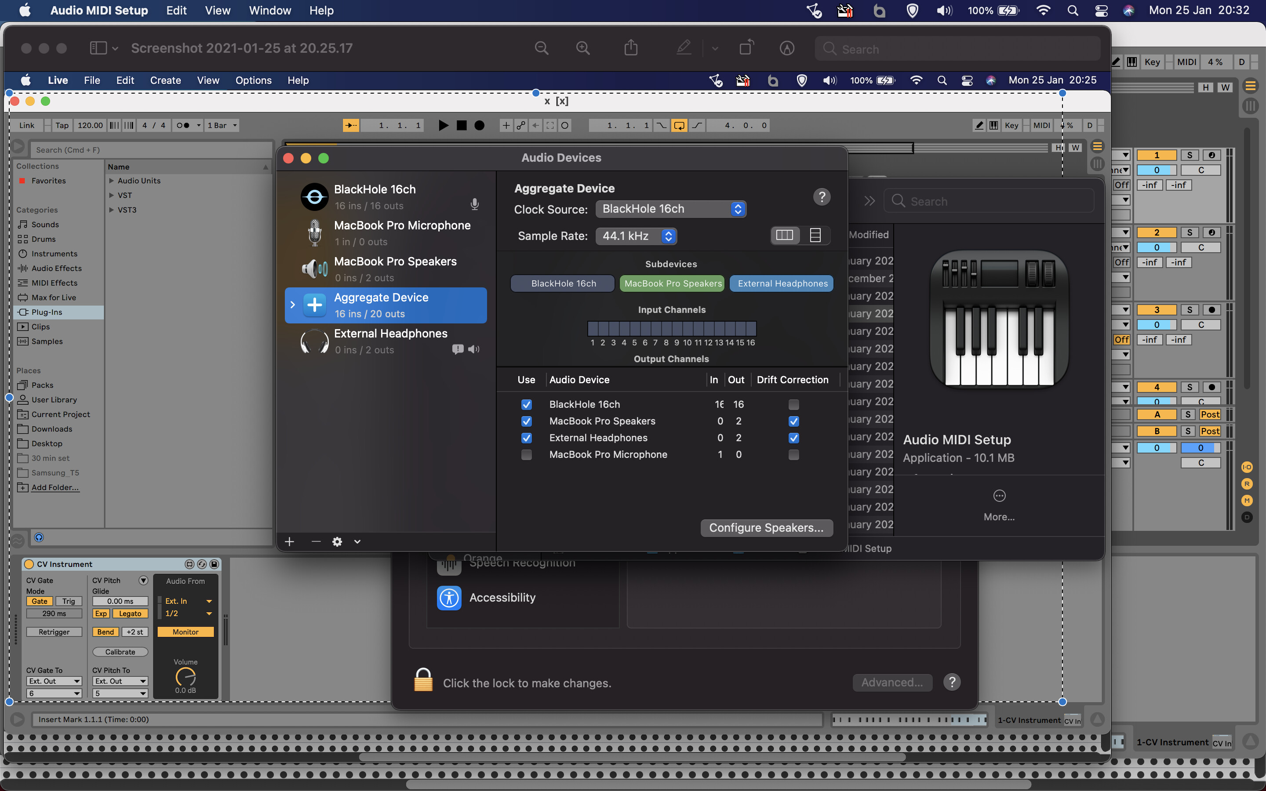The height and width of the screenshot is (791, 1266).
Task: Expand the Aggregate Device disclosure arrow
Action: pyautogui.click(x=292, y=305)
